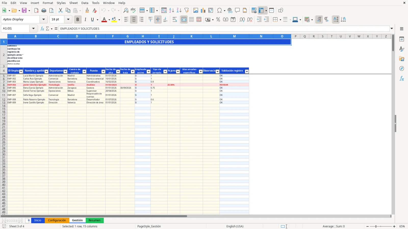Image resolution: width=408 pixels, height=229 pixels.
Task: Insert image icon
Action: 196,10
